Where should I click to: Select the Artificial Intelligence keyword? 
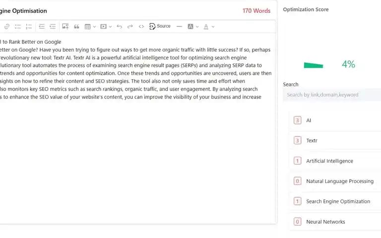tap(335, 161)
